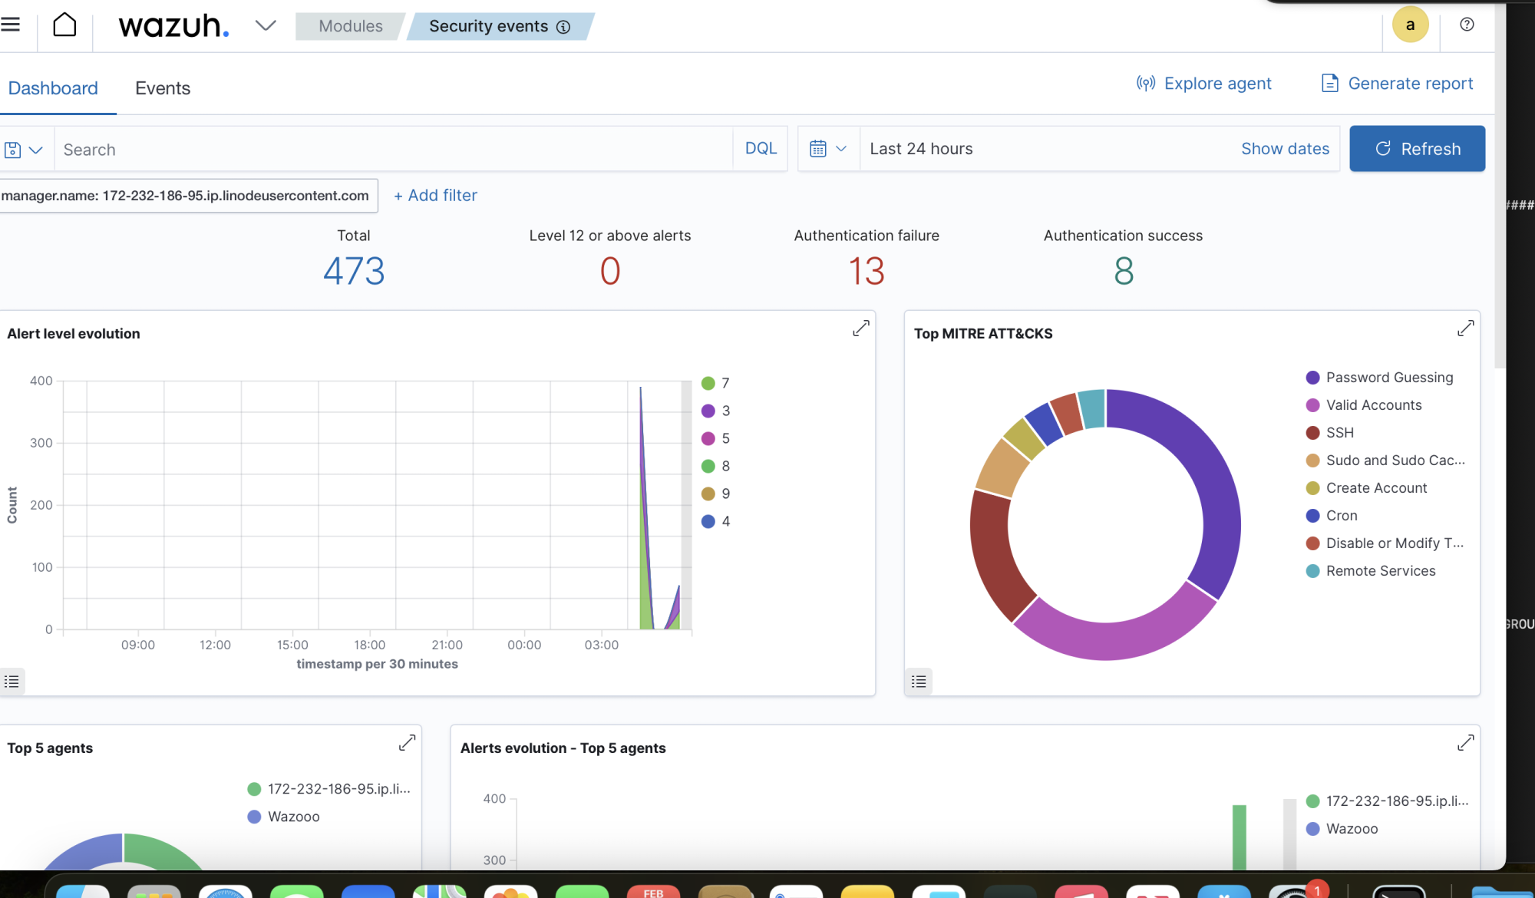Viewport: 1535px width, 898px height.
Task: Click Wazooo legend in Alerts evolution panel
Action: pyautogui.click(x=1342, y=829)
